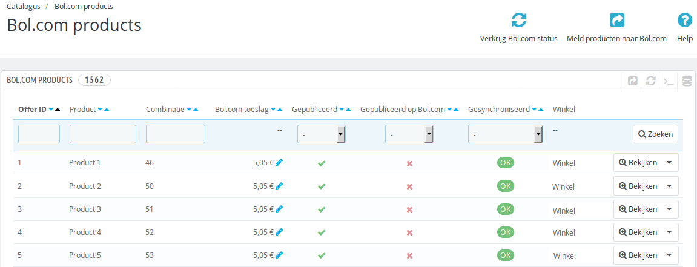Screen dimensions: 697x267
Task: Toggle Gepubliceerd checkmark for Product 1
Action: tap(322, 163)
